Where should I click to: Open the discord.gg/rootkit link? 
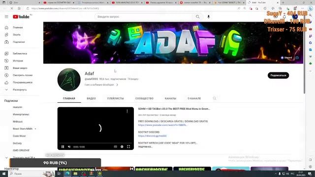coord(152,136)
